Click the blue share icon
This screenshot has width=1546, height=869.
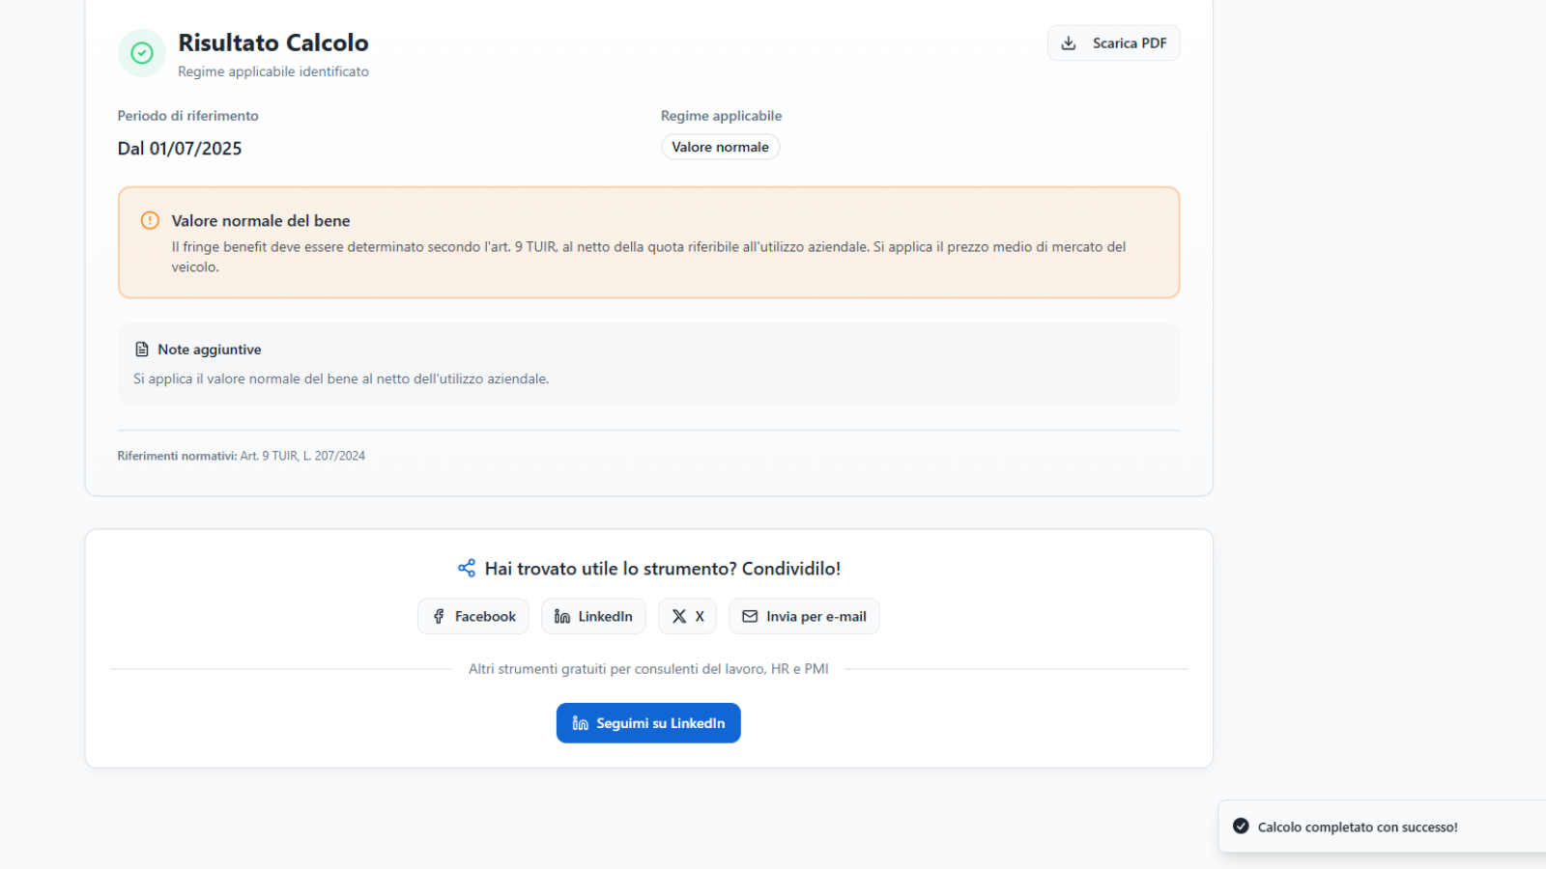click(467, 568)
